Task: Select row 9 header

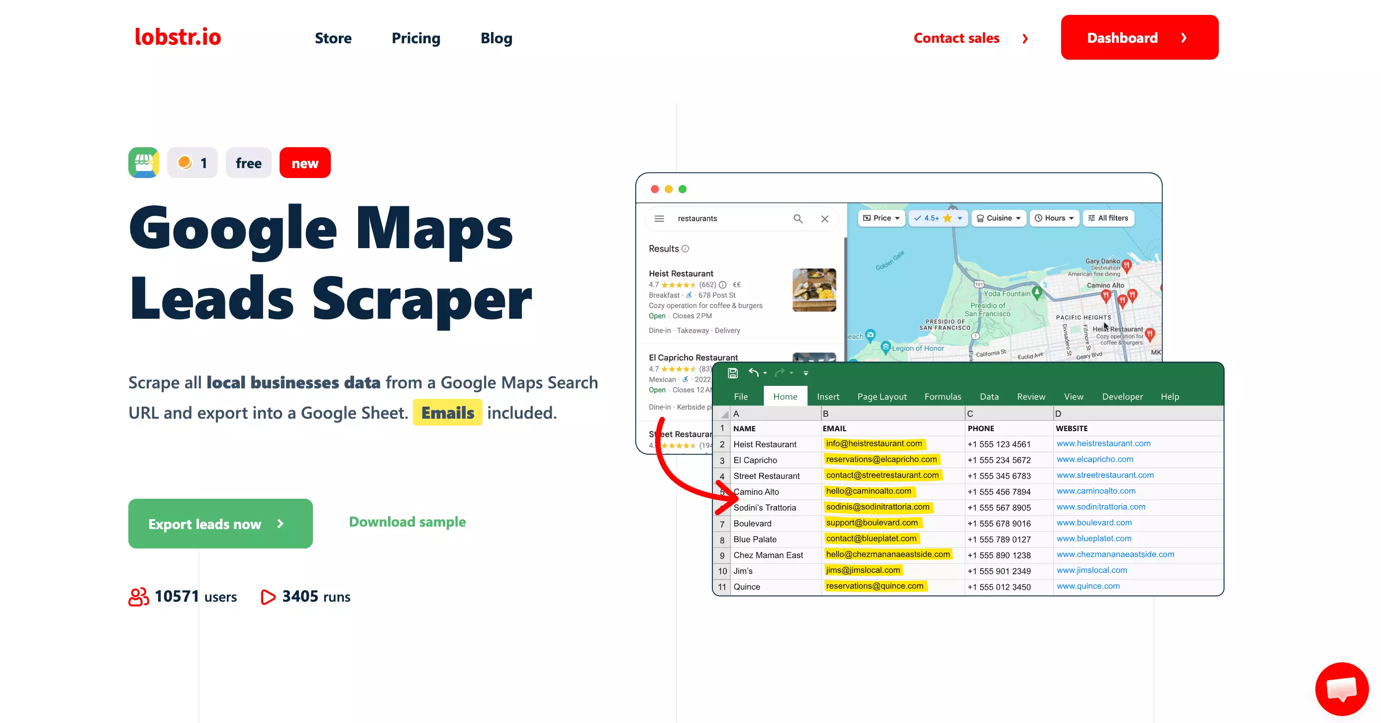Action: tap(722, 555)
